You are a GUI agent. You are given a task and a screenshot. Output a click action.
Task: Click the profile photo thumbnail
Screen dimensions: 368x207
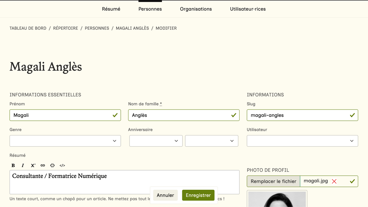point(277,199)
